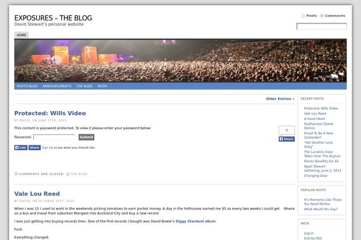Click the Comments Are Closed speech bubble icon
The height and width of the screenshot is (240, 361).
click(x=16, y=174)
